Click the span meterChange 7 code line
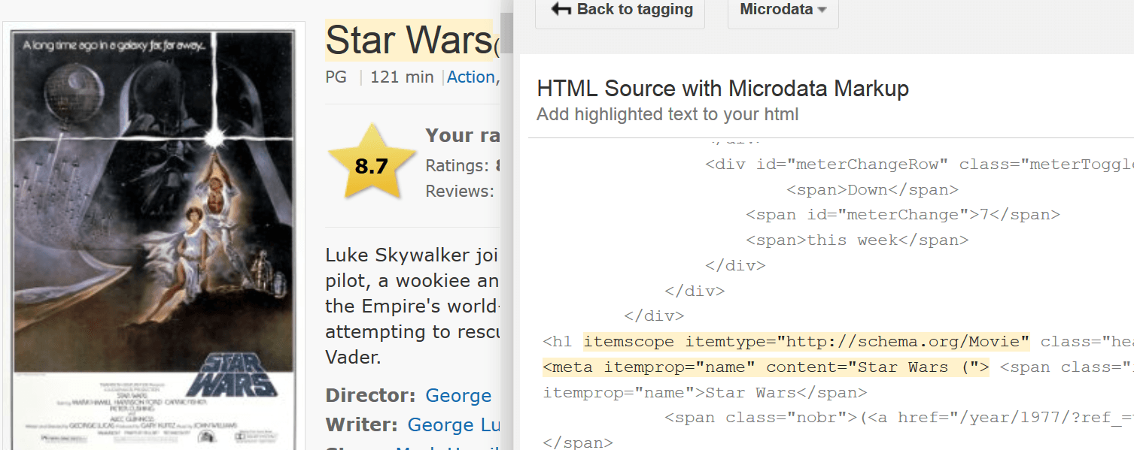 (902, 215)
